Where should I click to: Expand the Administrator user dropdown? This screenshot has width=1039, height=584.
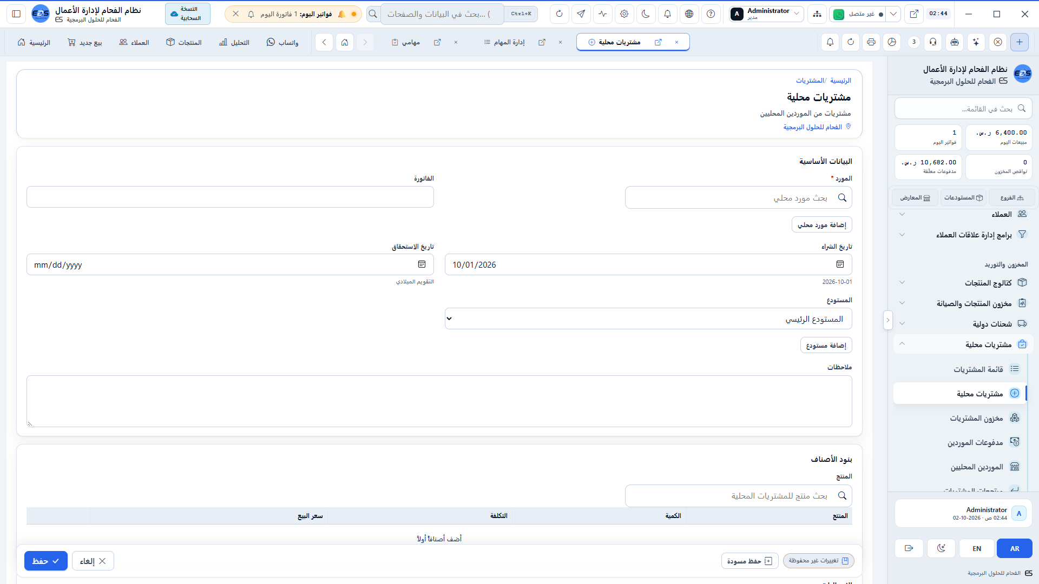point(766,14)
